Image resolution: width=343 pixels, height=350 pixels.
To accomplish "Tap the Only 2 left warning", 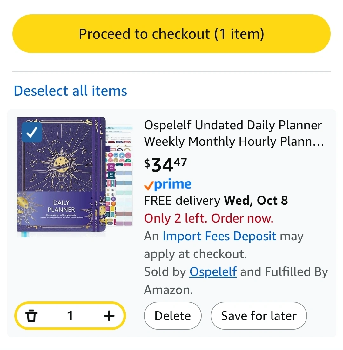I will 209,218.
